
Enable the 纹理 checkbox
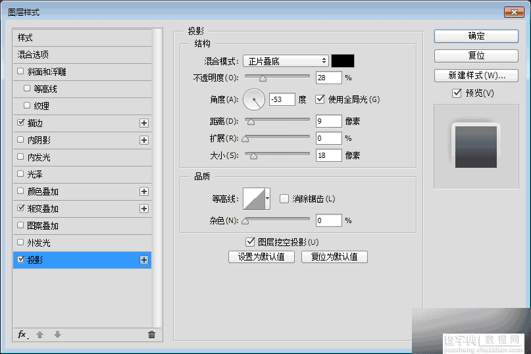pyautogui.click(x=27, y=105)
